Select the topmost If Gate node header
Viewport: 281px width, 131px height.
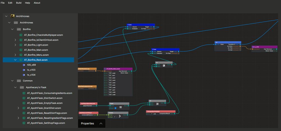140,25
